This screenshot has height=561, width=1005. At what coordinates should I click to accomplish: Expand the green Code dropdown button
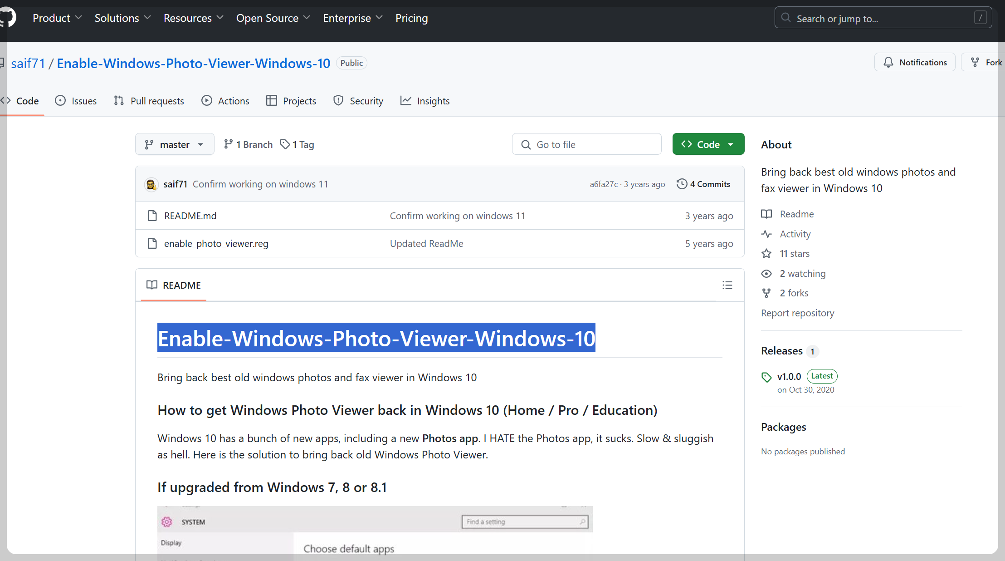pyautogui.click(x=708, y=144)
